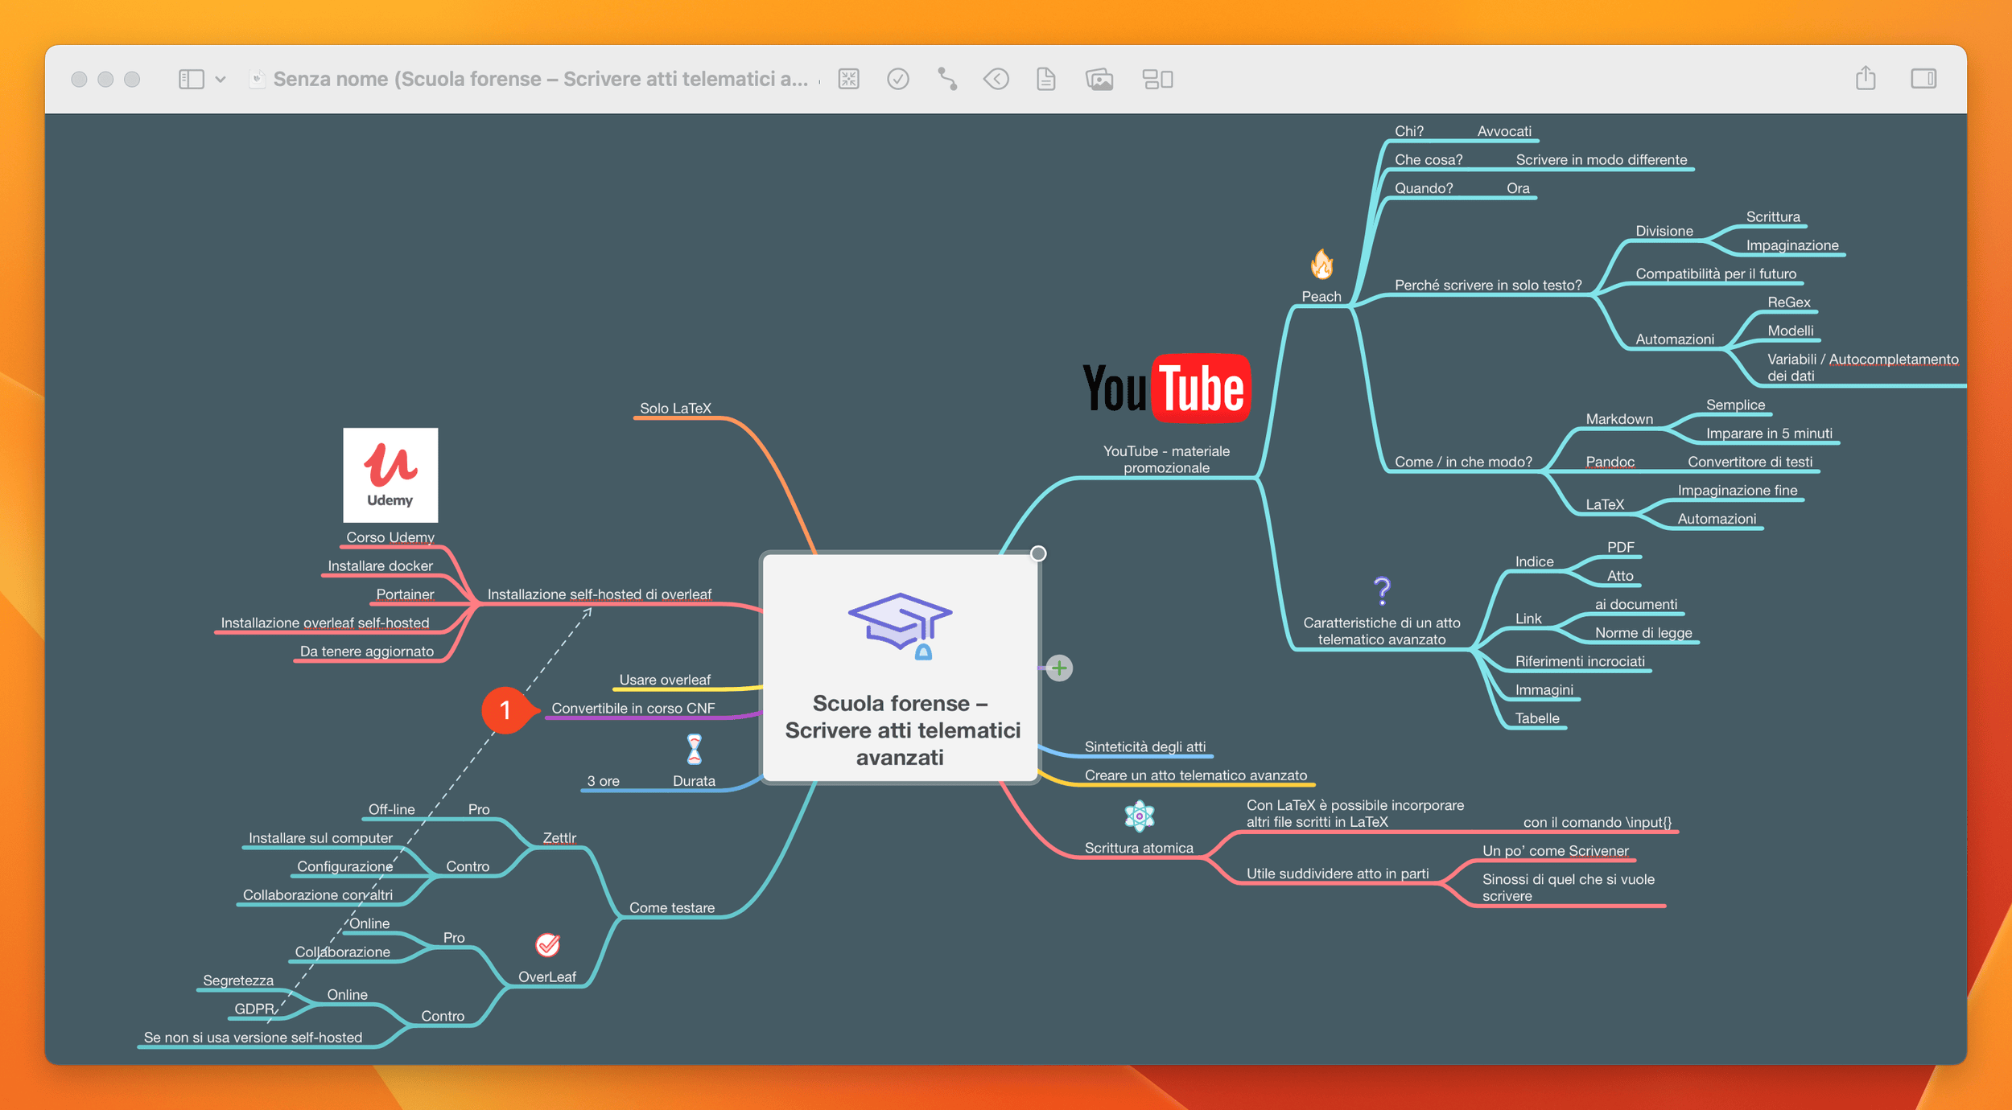This screenshot has width=2012, height=1110.
Task: Click the Share icon in toolbar
Action: (x=1866, y=78)
